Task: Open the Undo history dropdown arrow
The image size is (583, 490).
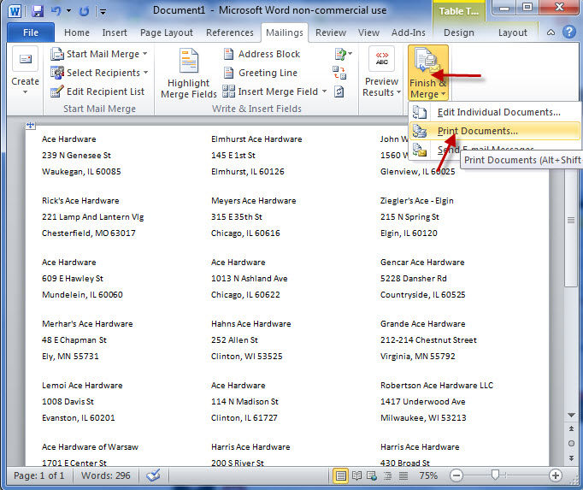Action: pyautogui.click(x=68, y=11)
